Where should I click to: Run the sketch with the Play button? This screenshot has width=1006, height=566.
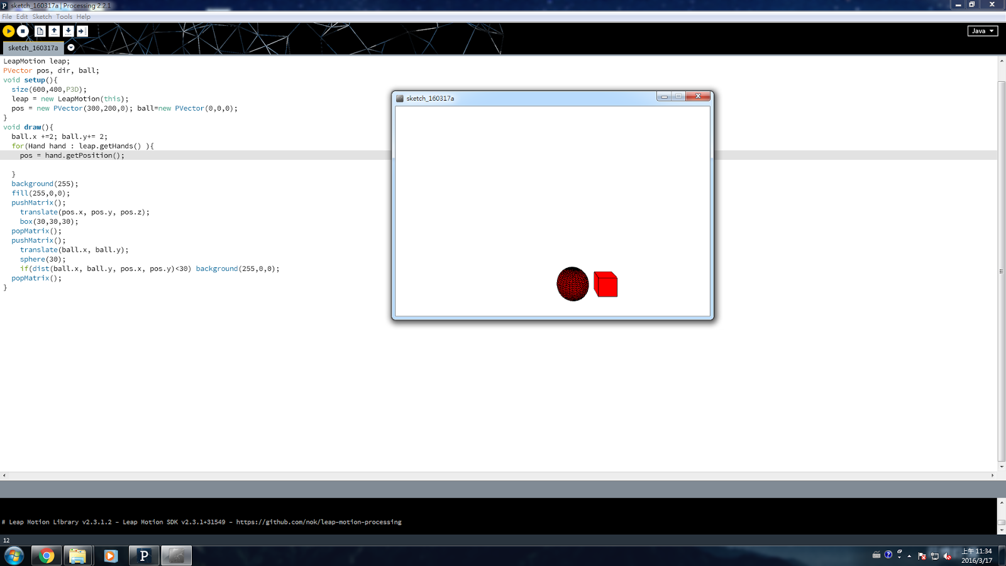click(9, 31)
